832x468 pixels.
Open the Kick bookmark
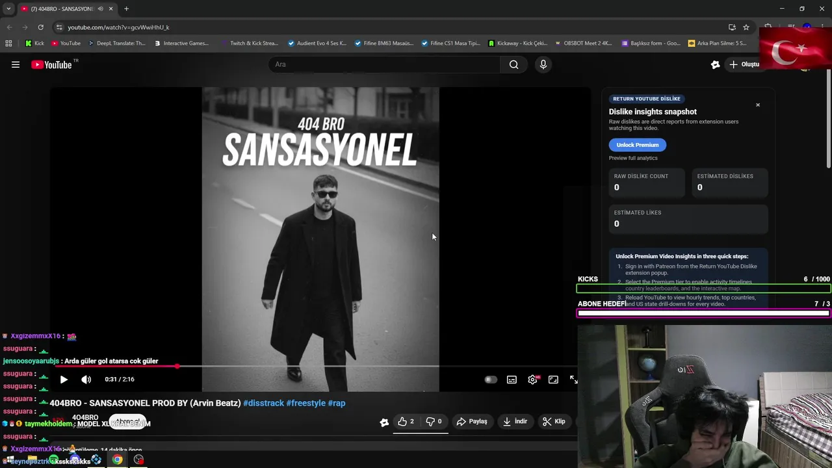tap(34, 44)
